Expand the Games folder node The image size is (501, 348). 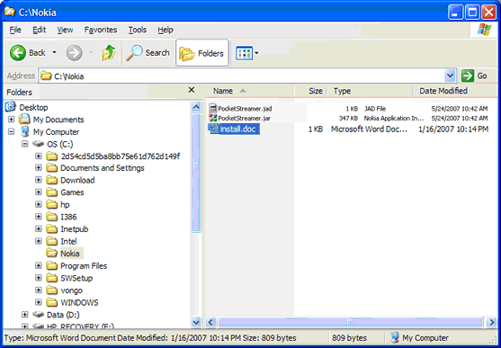(x=39, y=192)
